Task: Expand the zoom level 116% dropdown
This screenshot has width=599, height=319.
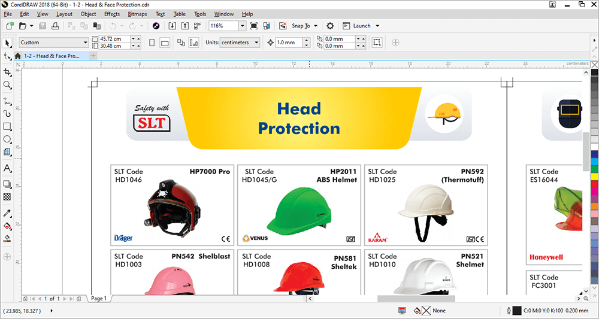Action: pyautogui.click(x=243, y=26)
